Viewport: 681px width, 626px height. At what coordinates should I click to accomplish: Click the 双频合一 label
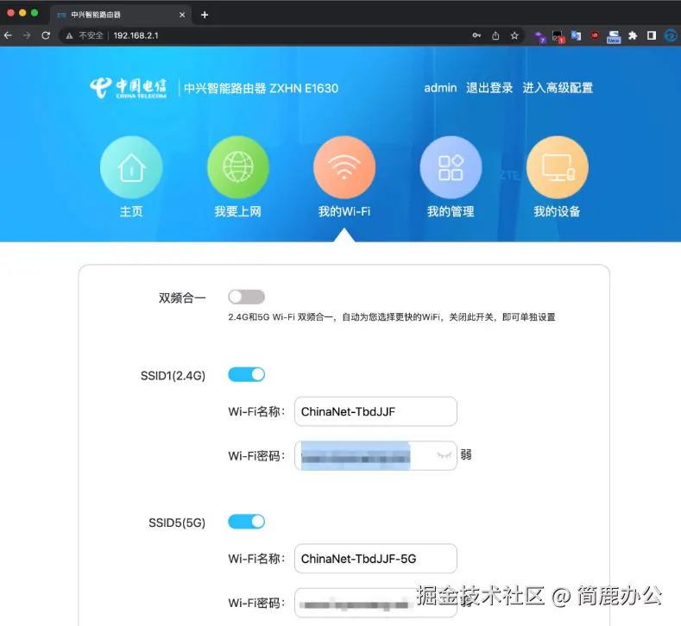[182, 298]
